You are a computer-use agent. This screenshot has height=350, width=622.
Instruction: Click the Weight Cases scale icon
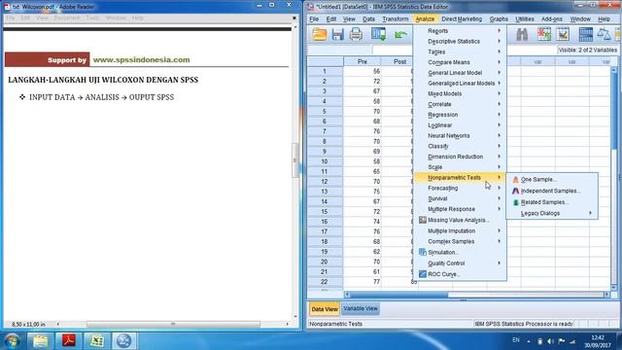coord(604,35)
